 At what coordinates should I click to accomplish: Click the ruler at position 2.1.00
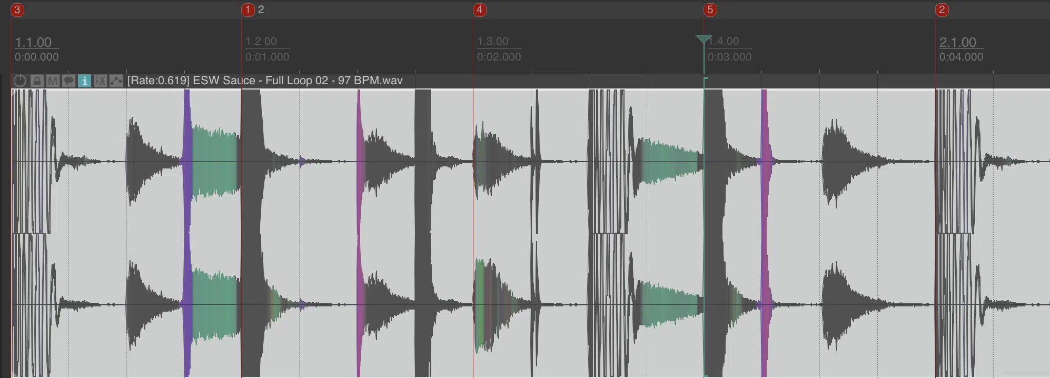point(958,42)
